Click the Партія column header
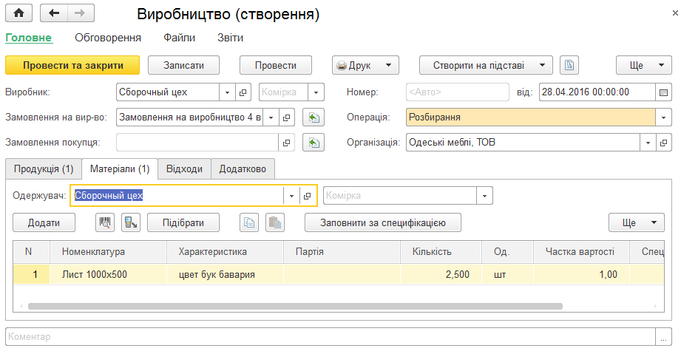The width and height of the screenshot is (681, 351). point(342,252)
